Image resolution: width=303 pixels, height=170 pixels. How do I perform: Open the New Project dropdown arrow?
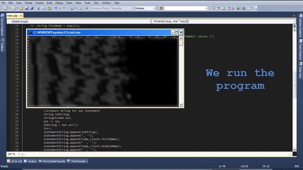(x=9, y=8)
